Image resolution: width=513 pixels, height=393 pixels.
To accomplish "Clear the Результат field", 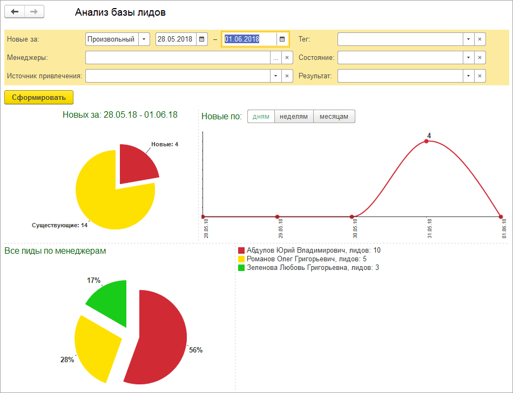I will 480,76.
